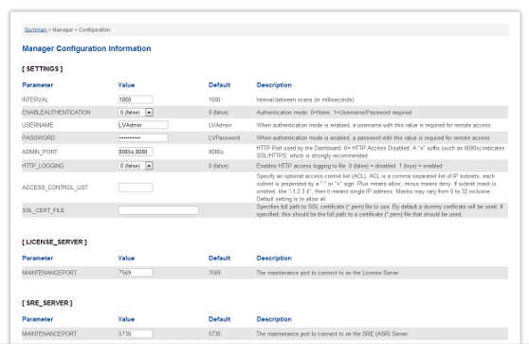Click the LVAdmin default value text
529x344 pixels.
point(220,125)
